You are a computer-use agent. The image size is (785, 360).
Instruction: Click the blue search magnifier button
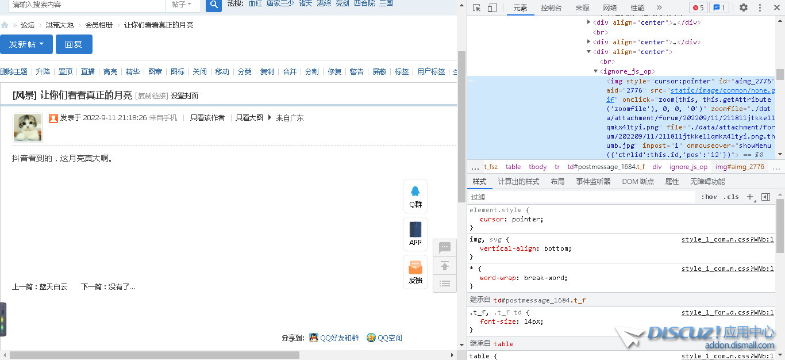pyautogui.click(x=214, y=5)
